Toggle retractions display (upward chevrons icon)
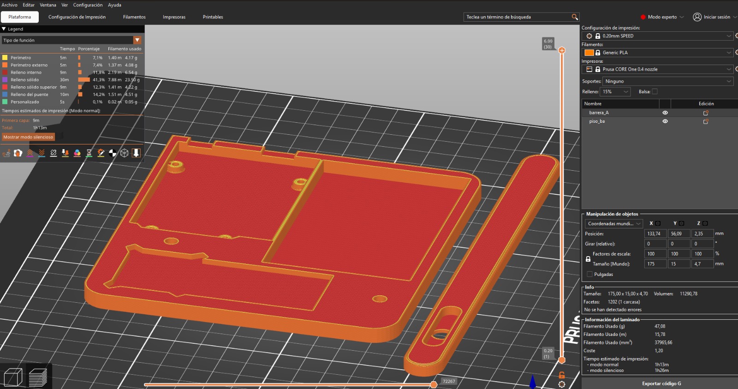 (30, 153)
